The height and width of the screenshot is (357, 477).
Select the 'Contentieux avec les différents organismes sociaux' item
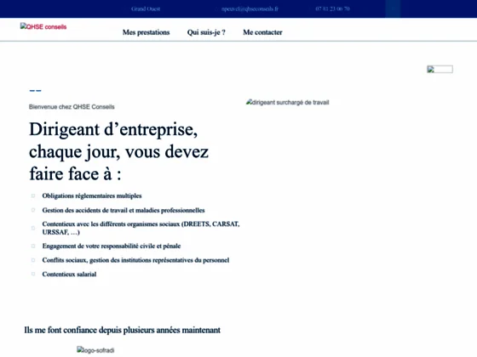point(141,228)
